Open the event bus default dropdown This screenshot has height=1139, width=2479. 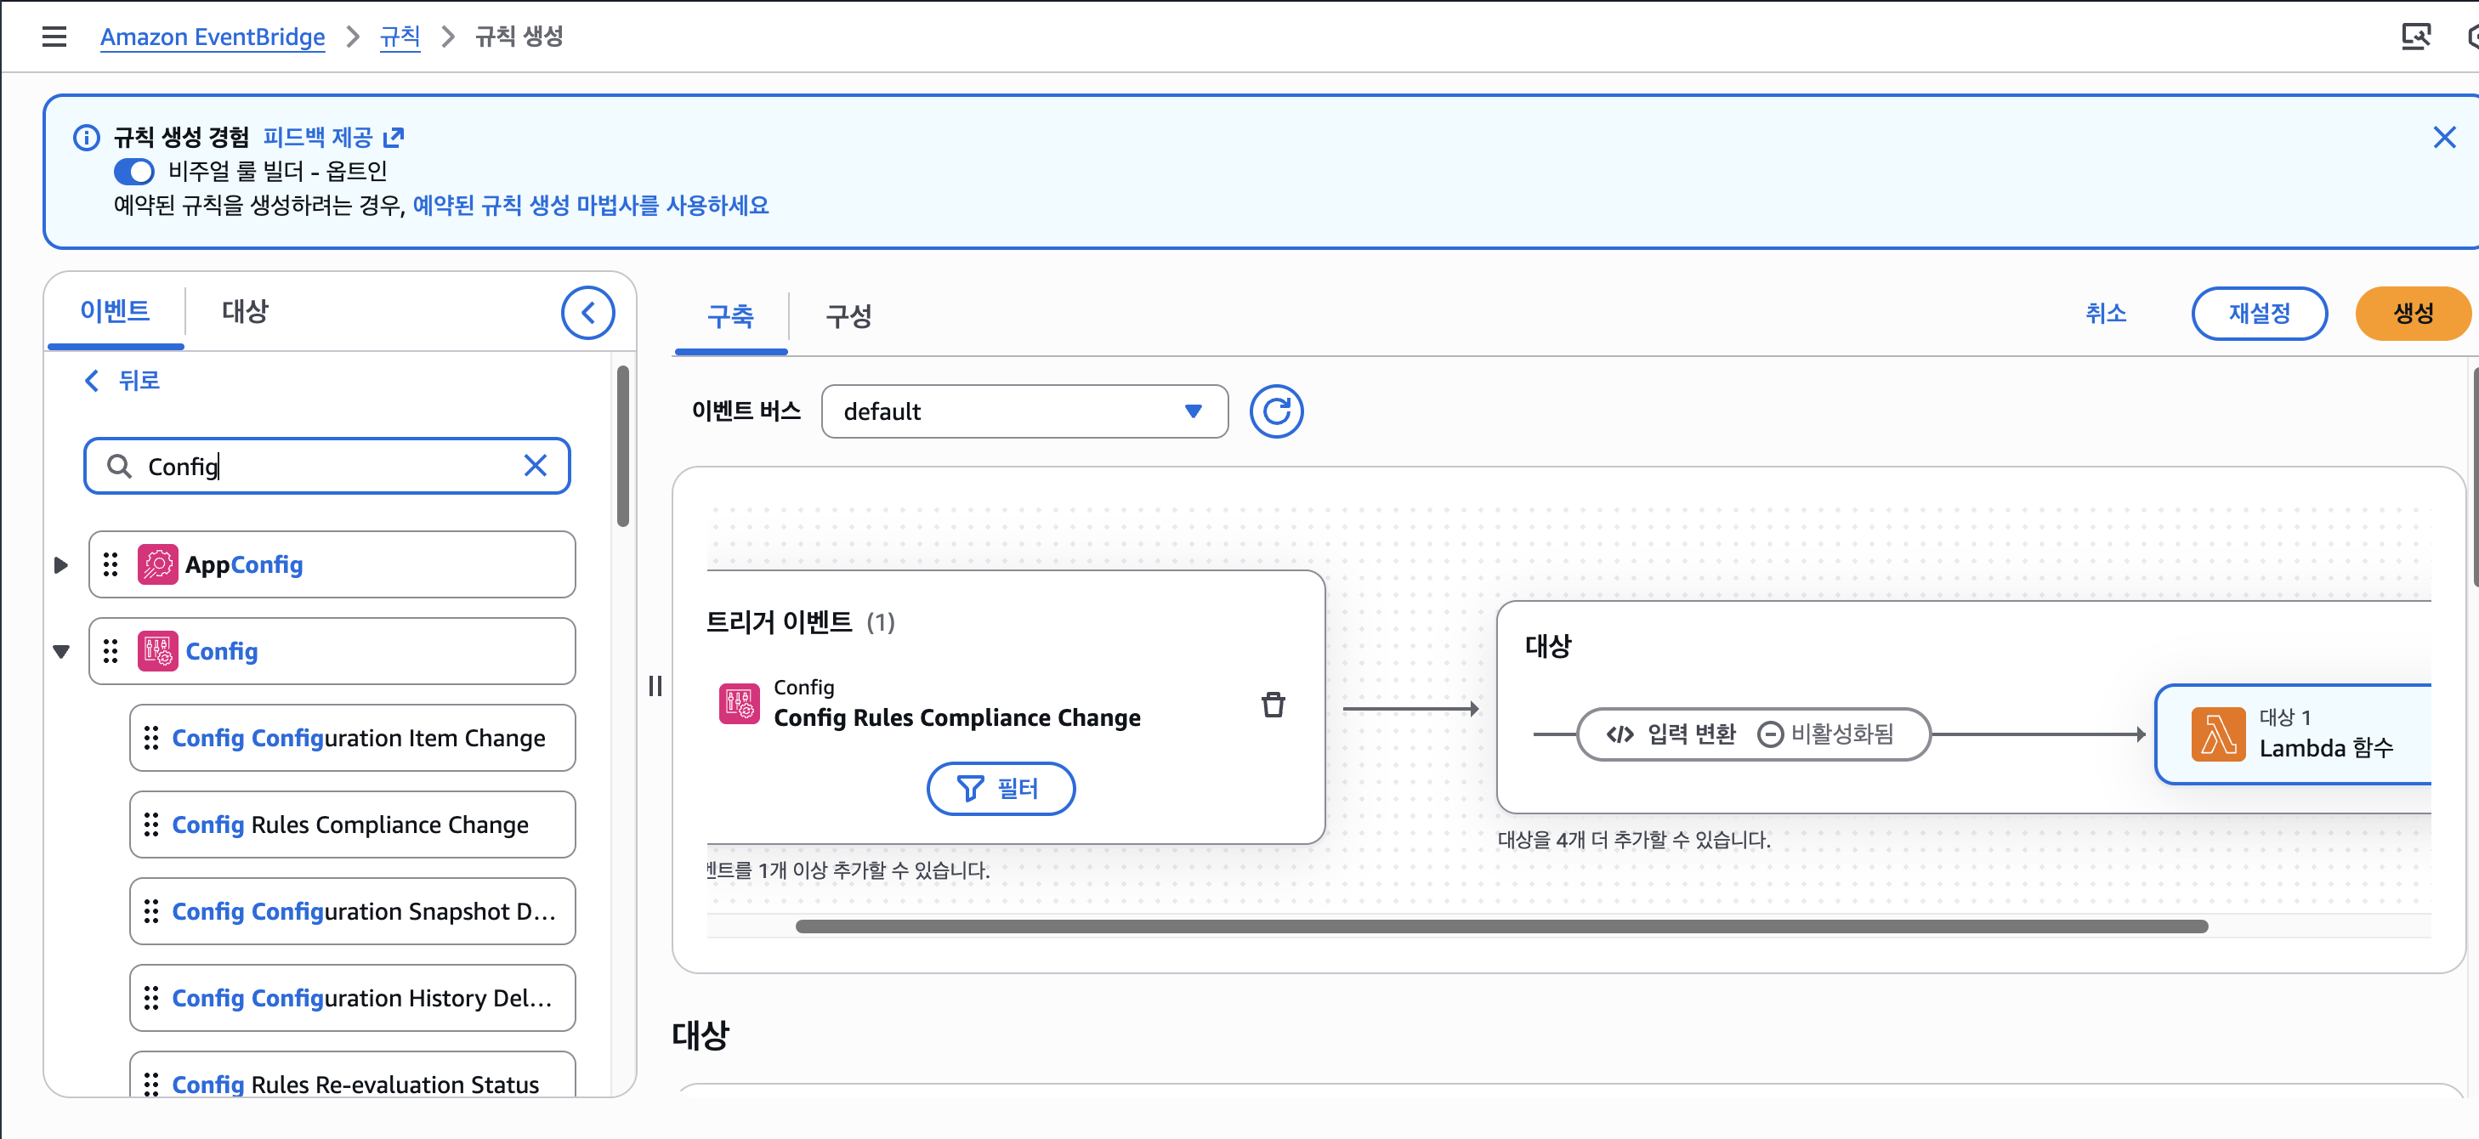coord(1024,411)
